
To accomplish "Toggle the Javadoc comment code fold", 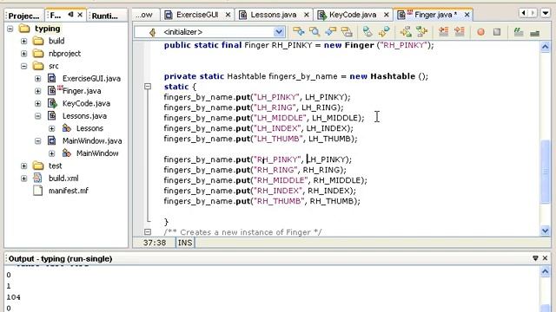I will click(148, 232).
